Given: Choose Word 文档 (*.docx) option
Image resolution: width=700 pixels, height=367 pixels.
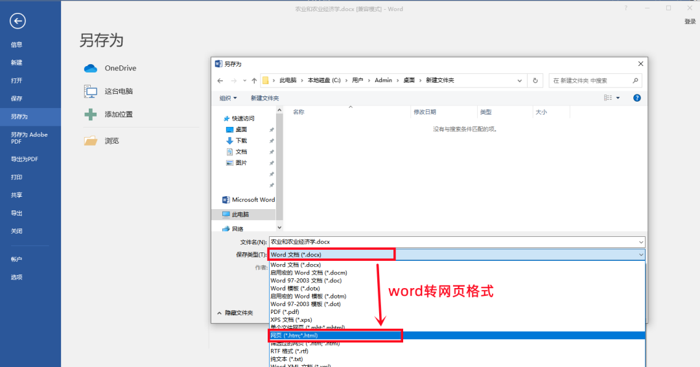Looking at the screenshot, I should coord(457,265).
